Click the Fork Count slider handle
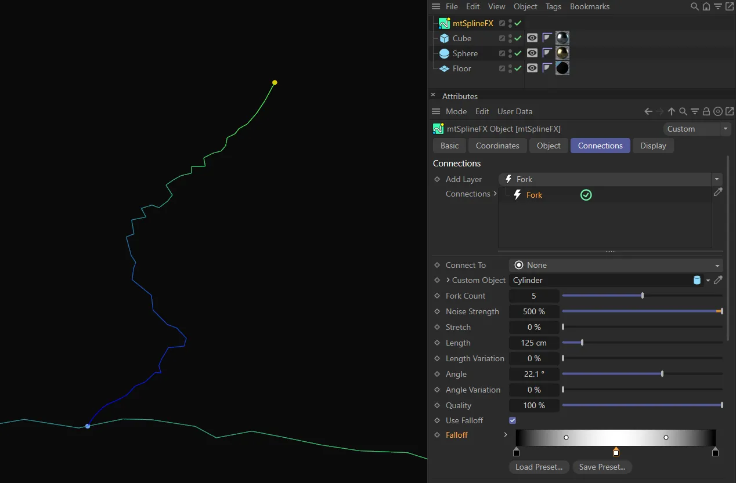The width and height of the screenshot is (736, 483). [x=642, y=296]
